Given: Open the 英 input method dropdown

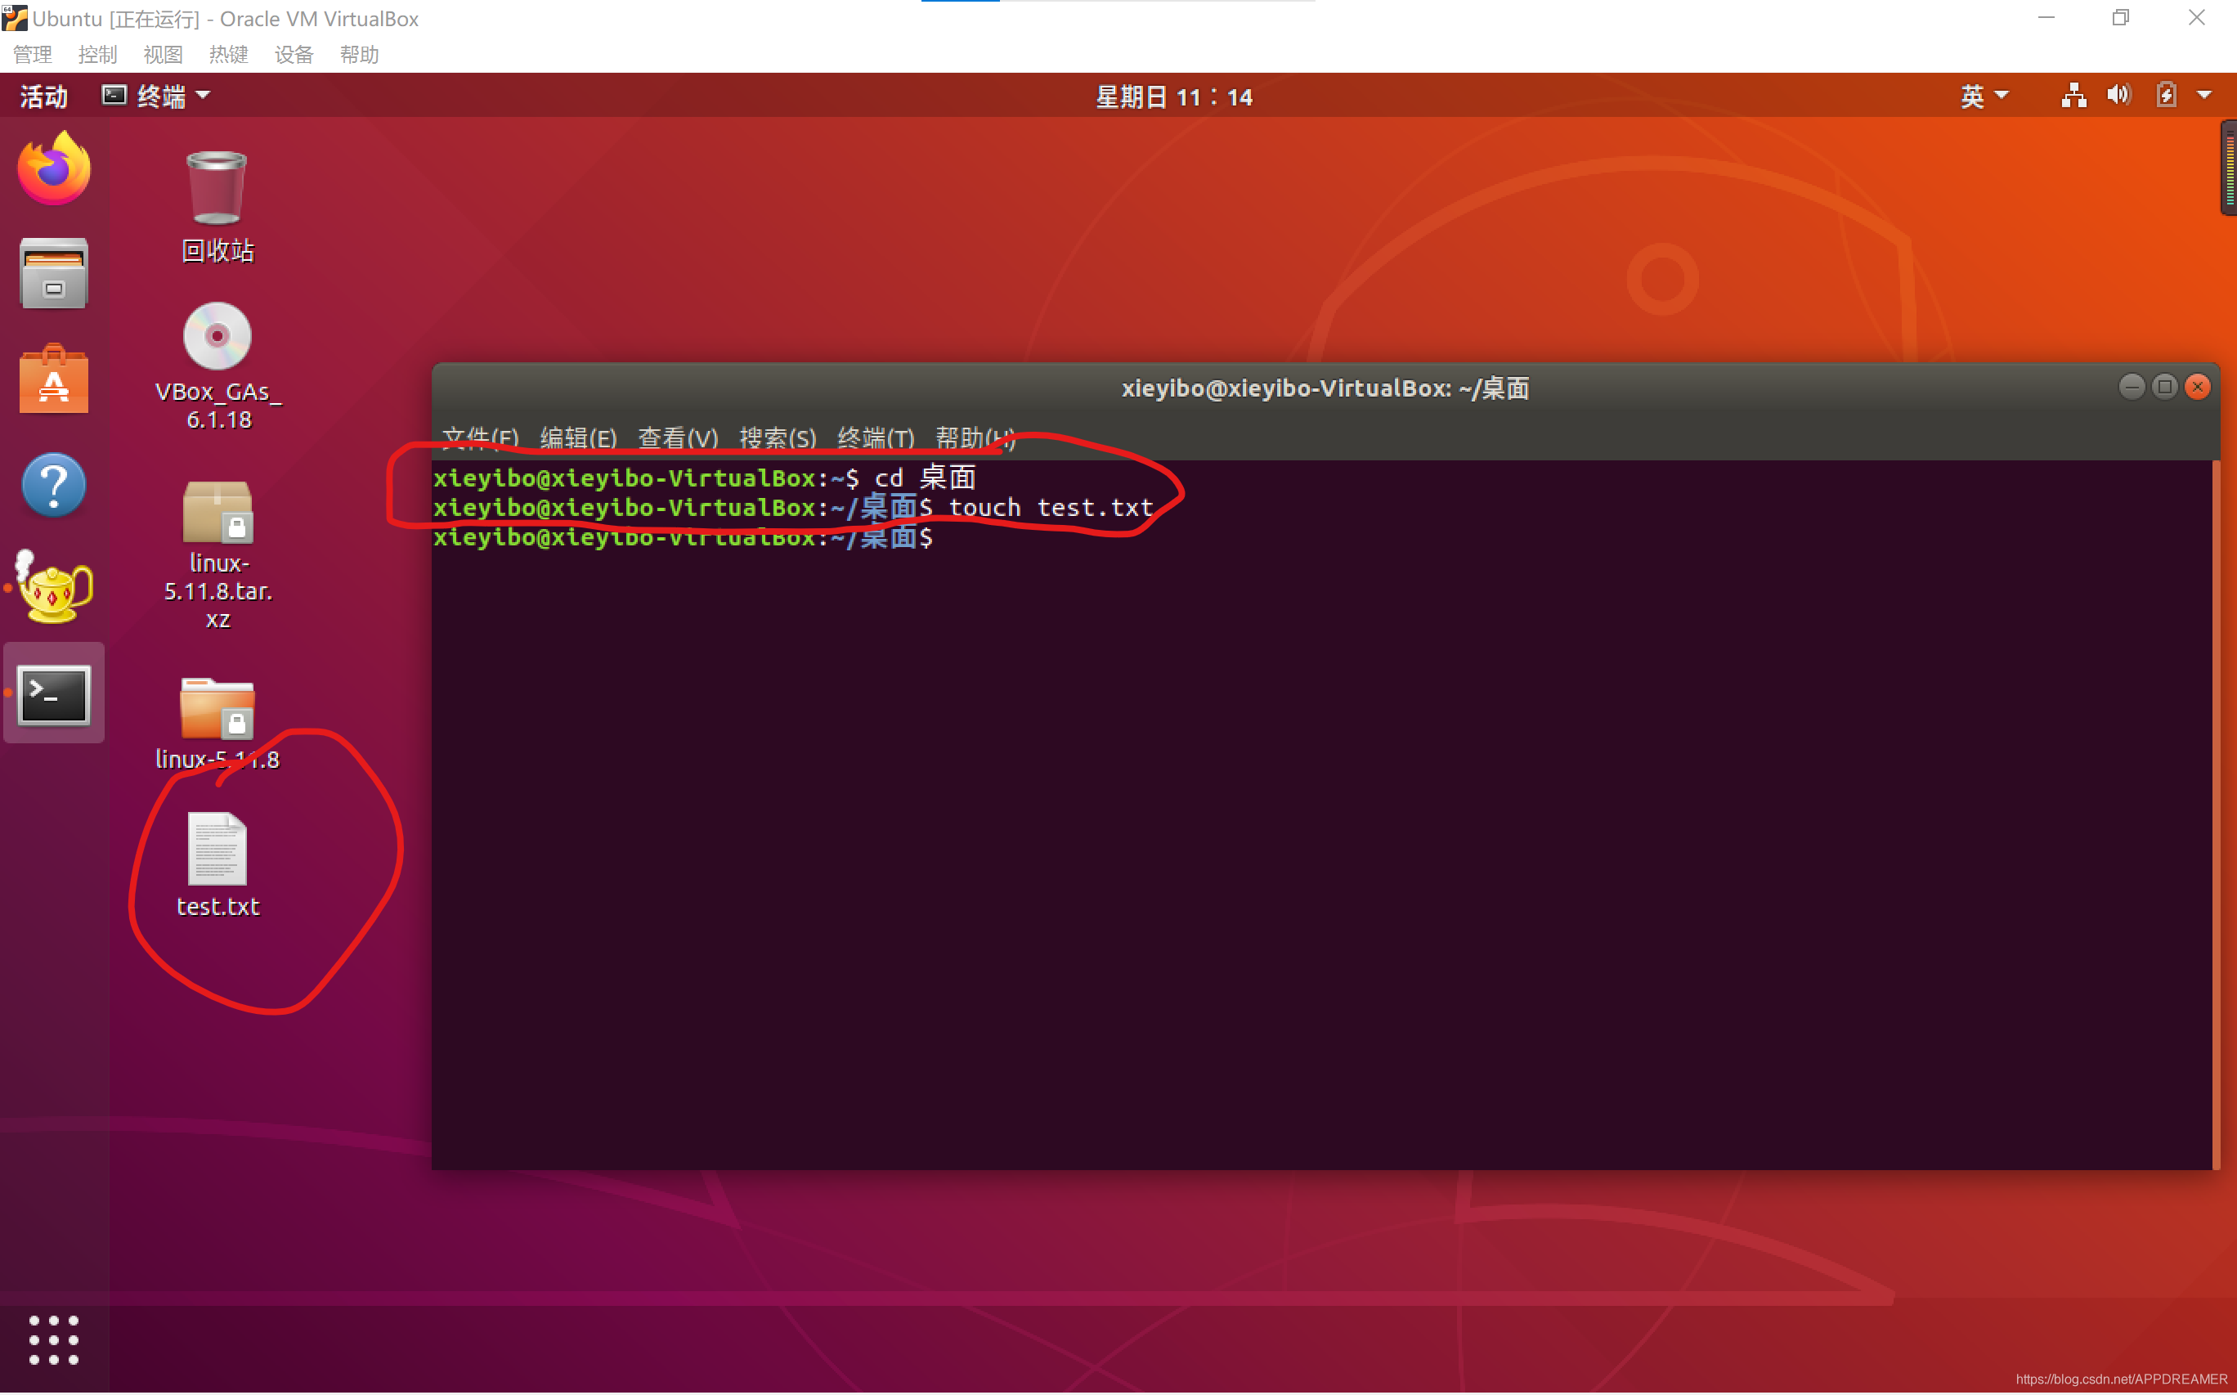Looking at the screenshot, I should click(1984, 96).
